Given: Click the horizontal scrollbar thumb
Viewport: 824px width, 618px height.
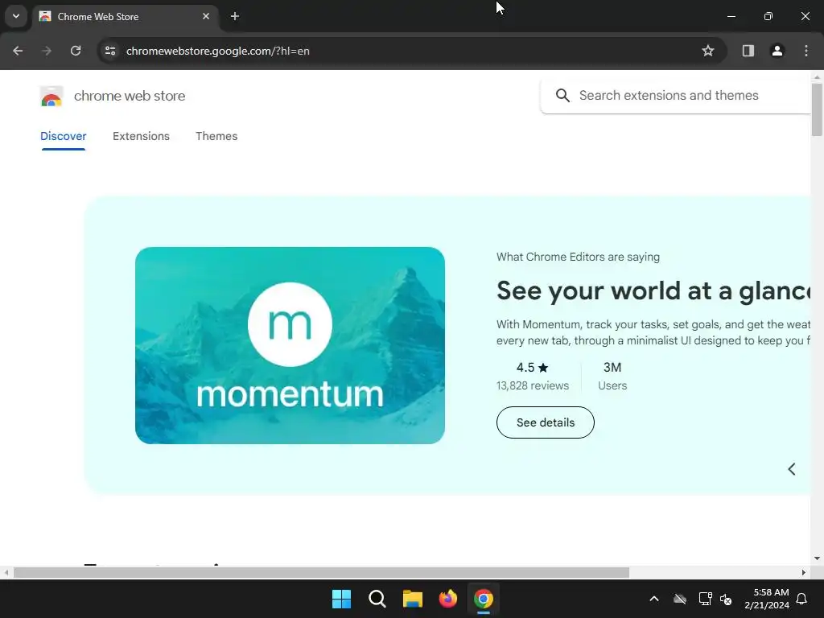Looking at the screenshot, I should tap(321, 572).
